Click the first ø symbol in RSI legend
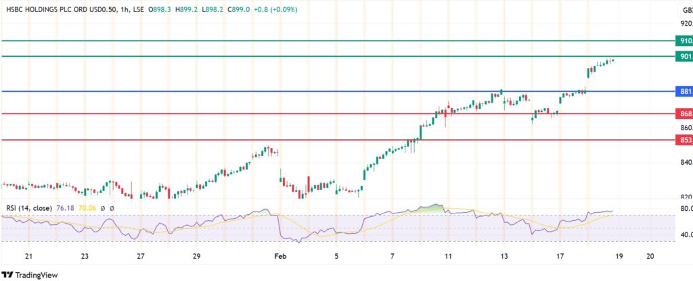 [102, 209]
